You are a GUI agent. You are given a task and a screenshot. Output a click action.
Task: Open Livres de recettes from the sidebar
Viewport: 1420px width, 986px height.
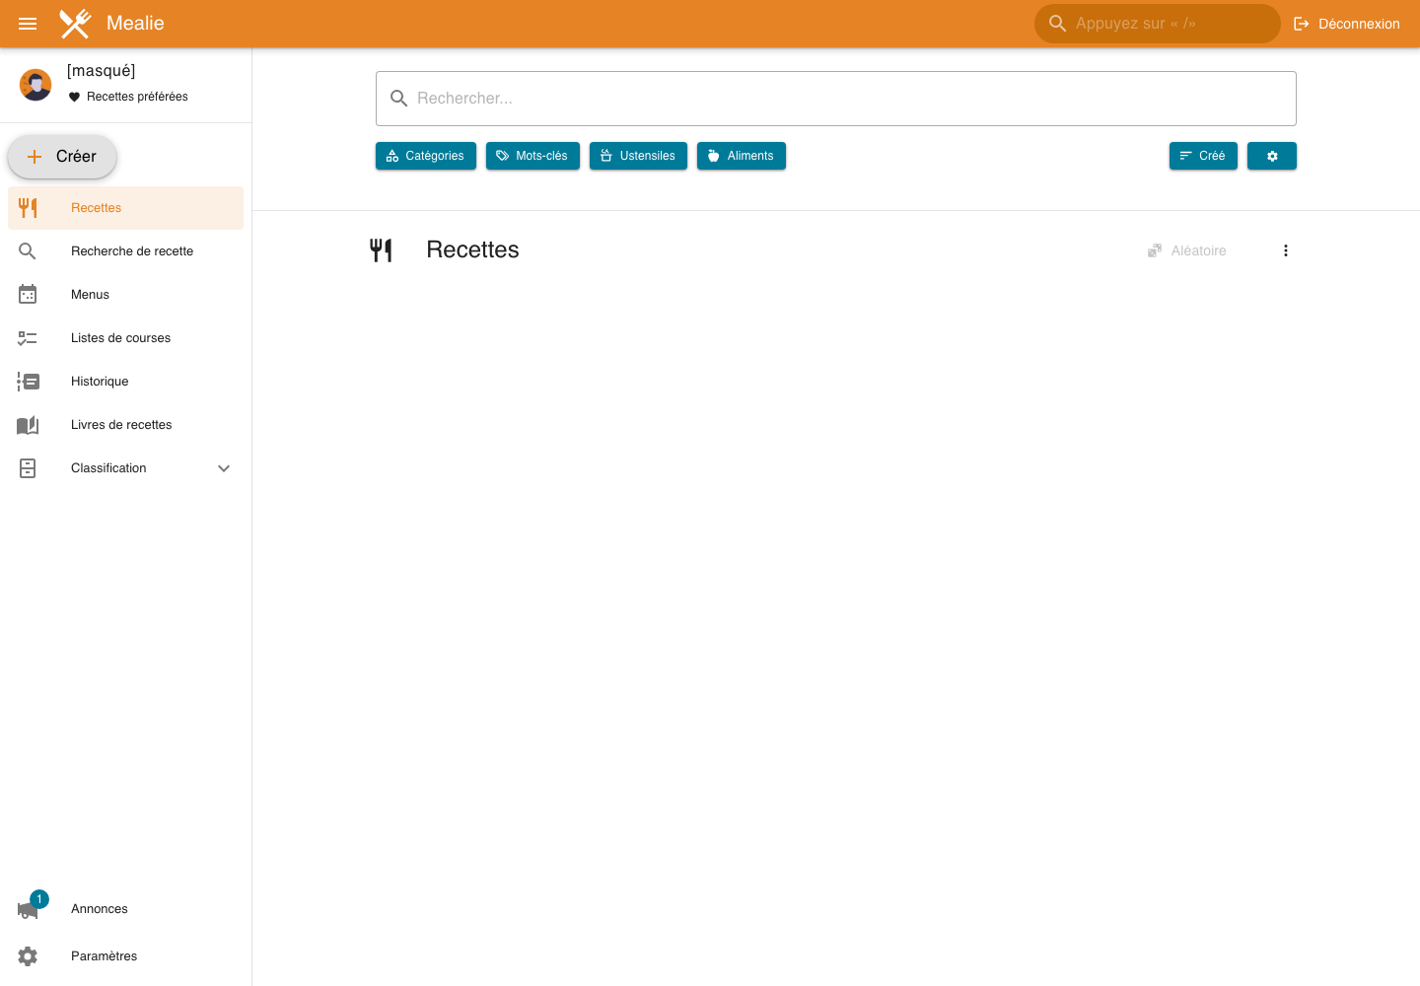coord(125,425)
